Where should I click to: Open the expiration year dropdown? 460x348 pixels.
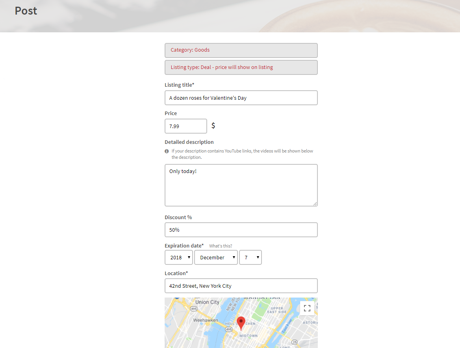pos(179,257)
